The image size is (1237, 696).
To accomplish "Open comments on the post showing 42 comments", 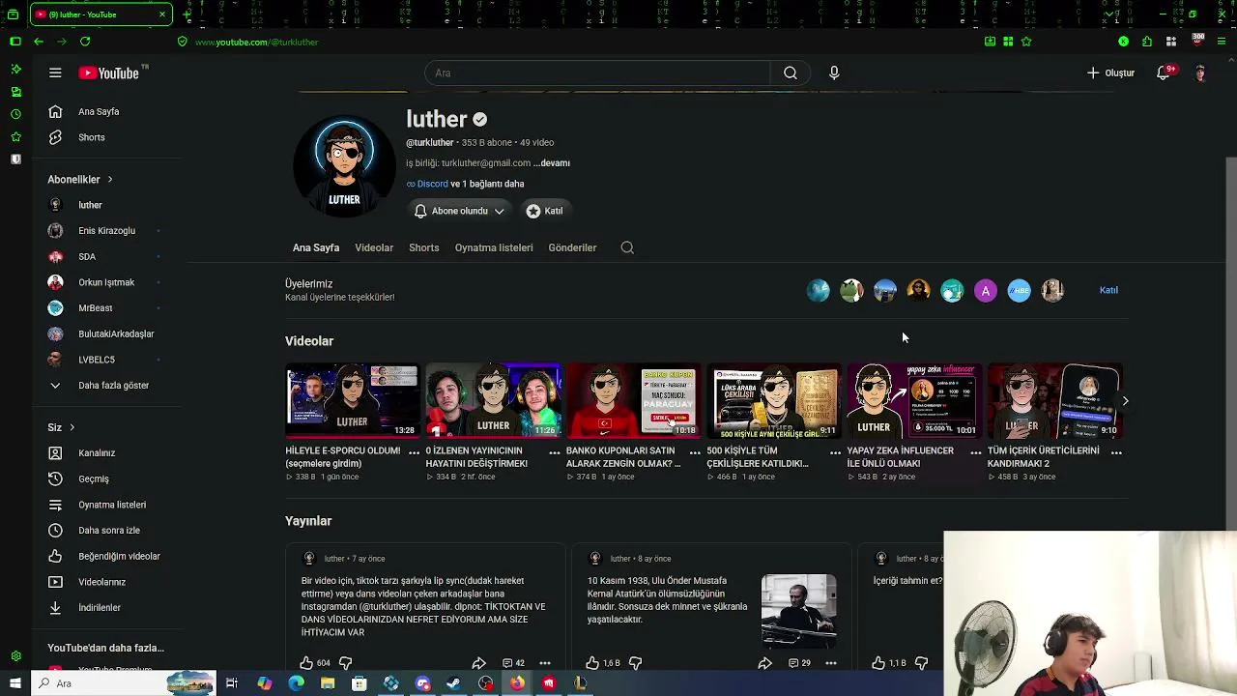I will click(x=513, y=663).
